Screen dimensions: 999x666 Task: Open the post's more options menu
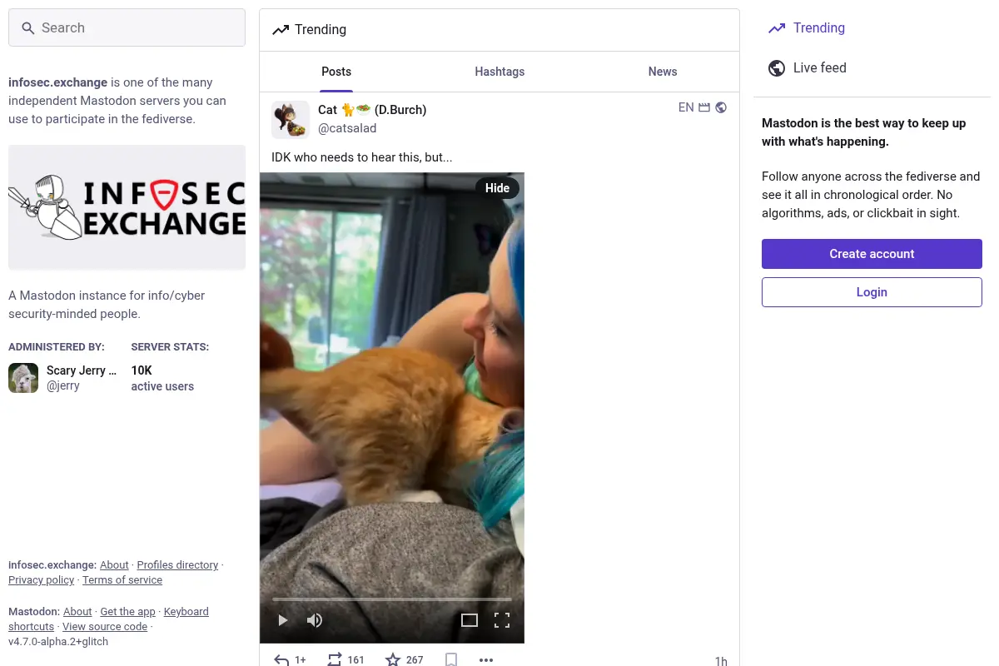click(x=487, y=660)
